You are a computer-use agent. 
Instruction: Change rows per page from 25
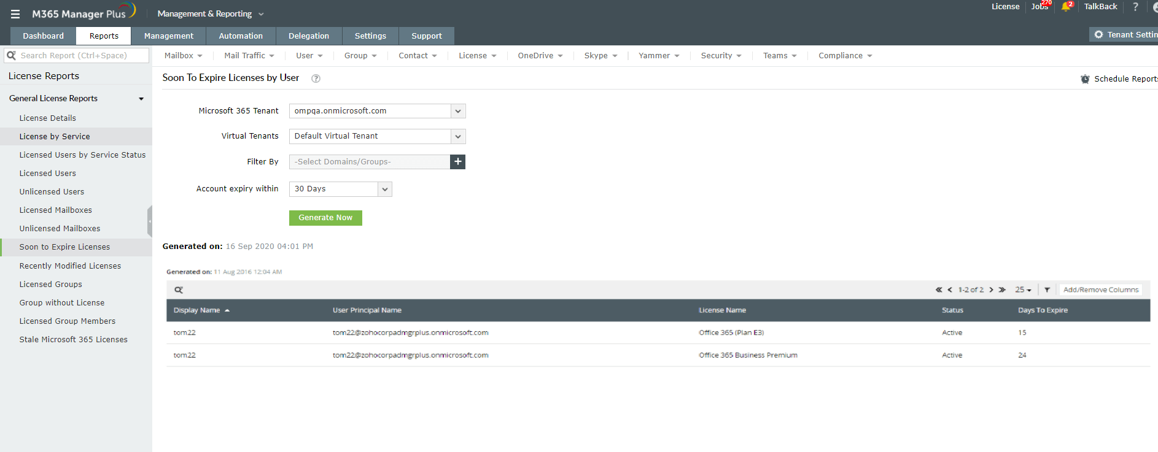[x=1023, y=290]
